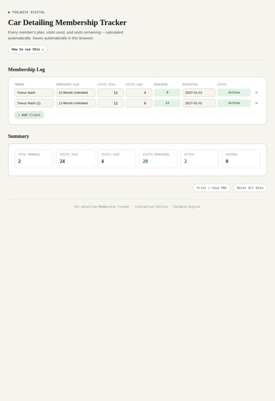
Task: Select remaining value 12 cell
Action: coord(167,103)
